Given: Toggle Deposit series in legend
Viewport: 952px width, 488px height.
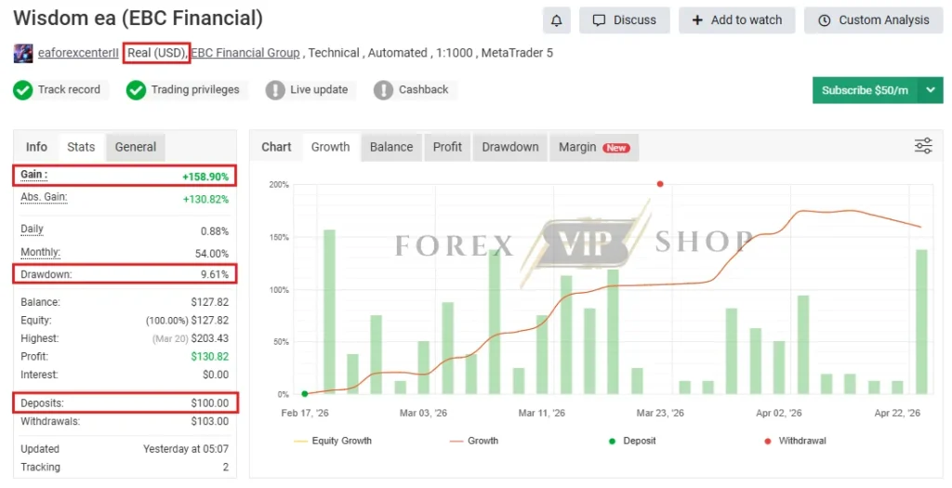Looking at the screenshot, I should click(632, 442).
